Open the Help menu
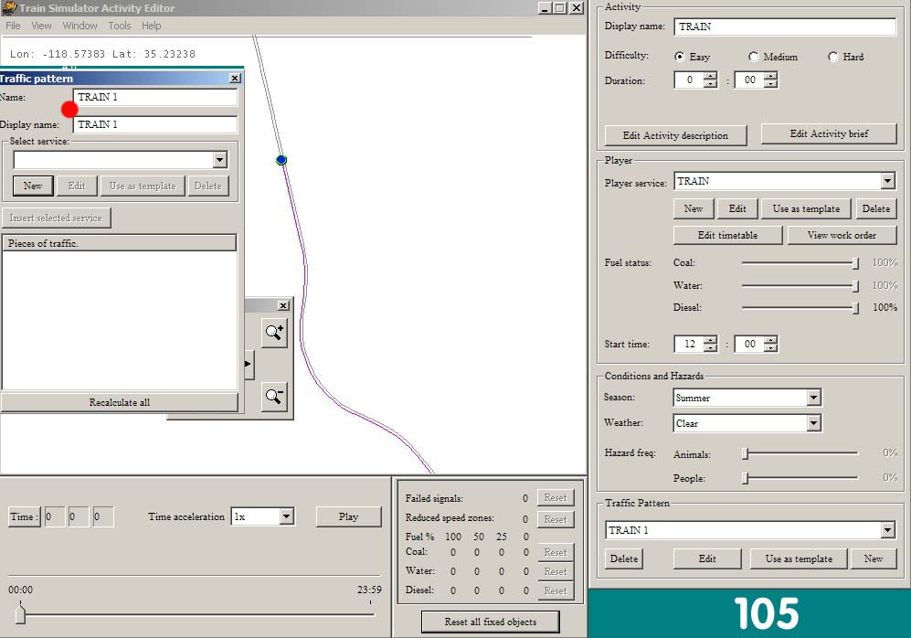Image resolution: width=911 pixels, height=638 pixels. (x=151, y=26)
